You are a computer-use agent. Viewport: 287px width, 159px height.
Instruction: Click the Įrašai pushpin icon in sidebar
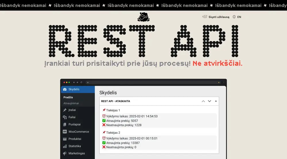tap(65, 110)
